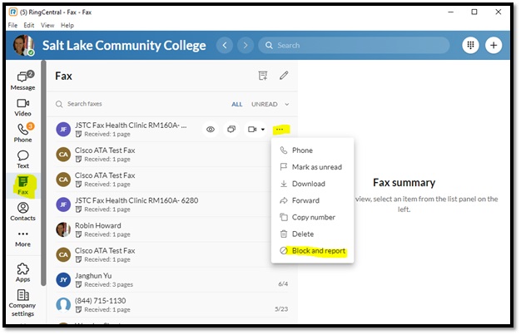The height and width of the screenshot is (335, 521).
Task: Click the JY avatar for Janghun Yu
Action: [63, 279]
